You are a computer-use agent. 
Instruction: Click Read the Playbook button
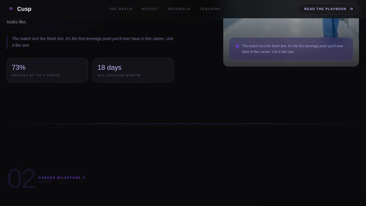pos(329,9)
